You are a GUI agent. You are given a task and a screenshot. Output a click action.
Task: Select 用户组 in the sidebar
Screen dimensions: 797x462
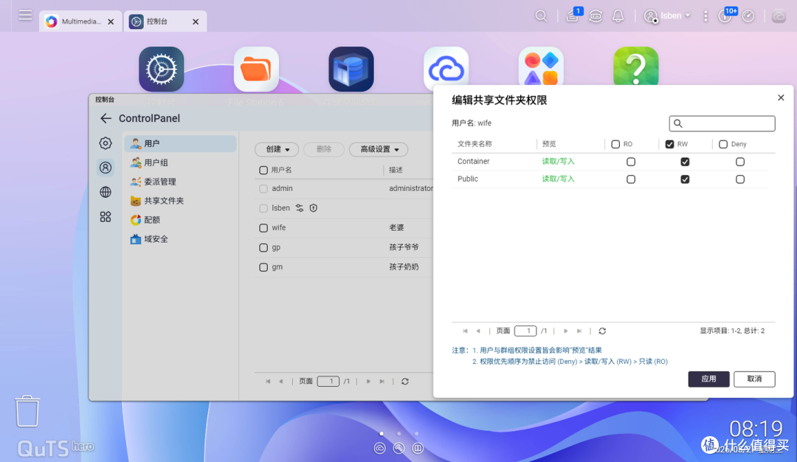point(181,162)
